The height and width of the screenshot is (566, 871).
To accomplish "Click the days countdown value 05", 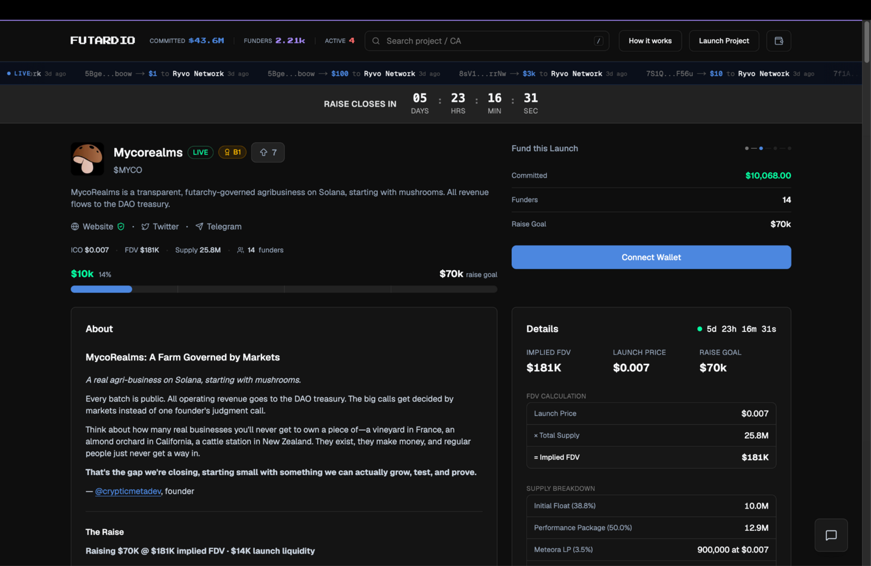I will 420,98.
